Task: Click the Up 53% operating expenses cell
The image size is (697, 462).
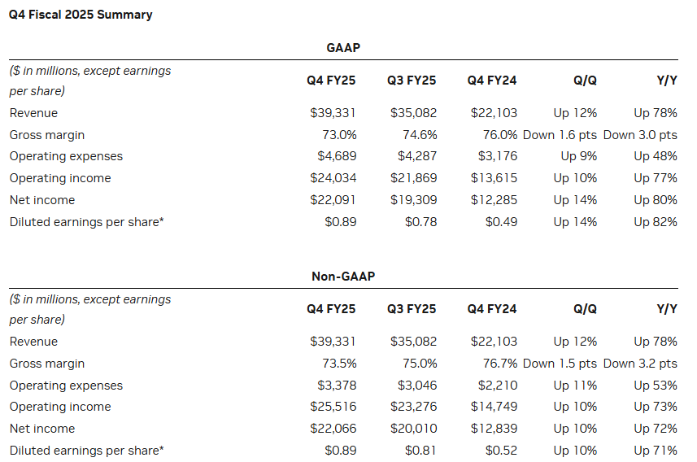Action: pos(656,386)
